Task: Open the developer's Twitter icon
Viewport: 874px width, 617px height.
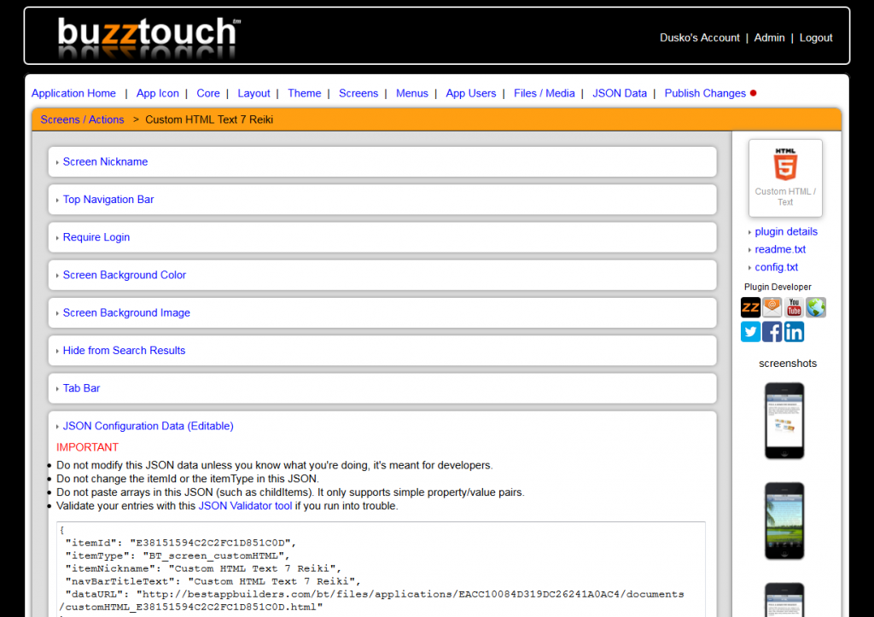Action: coord(750,332)
